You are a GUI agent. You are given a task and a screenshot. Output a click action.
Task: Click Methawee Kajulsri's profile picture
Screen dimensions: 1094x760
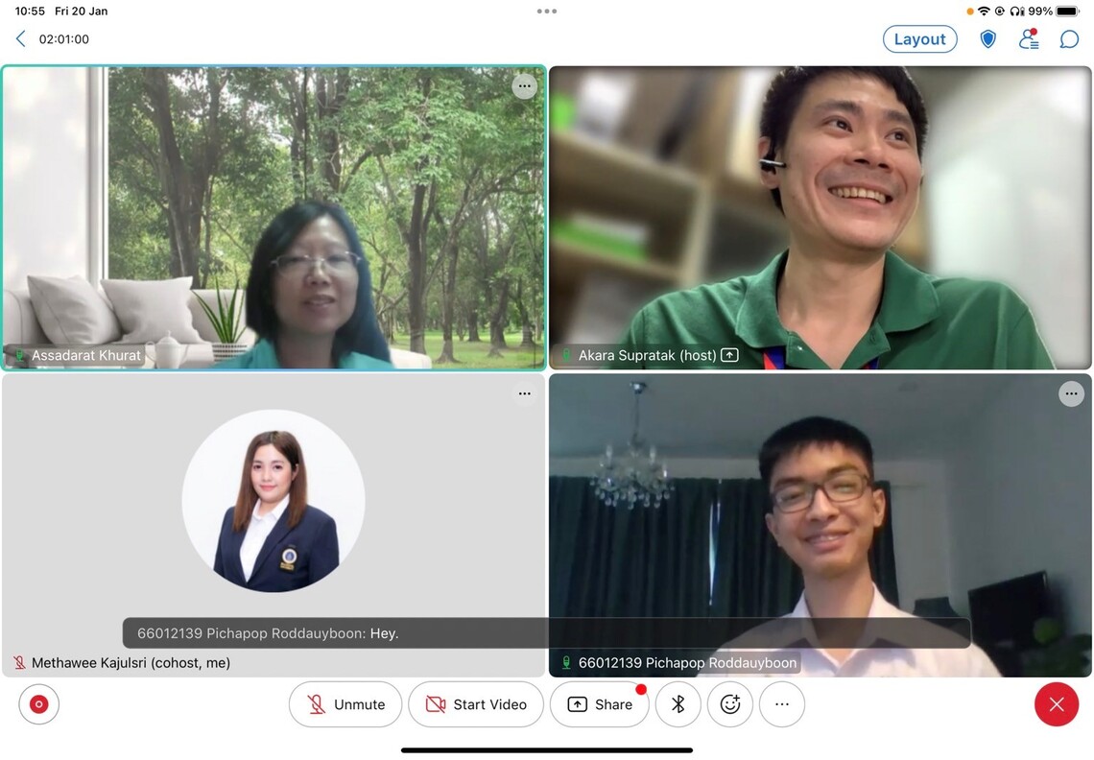point(273,501)
